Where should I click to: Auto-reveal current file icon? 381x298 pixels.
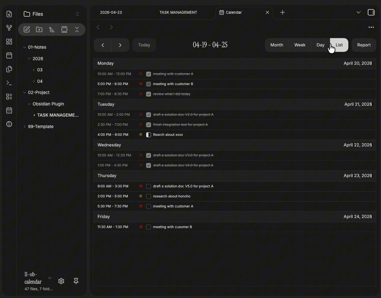(x=64, y=30)
